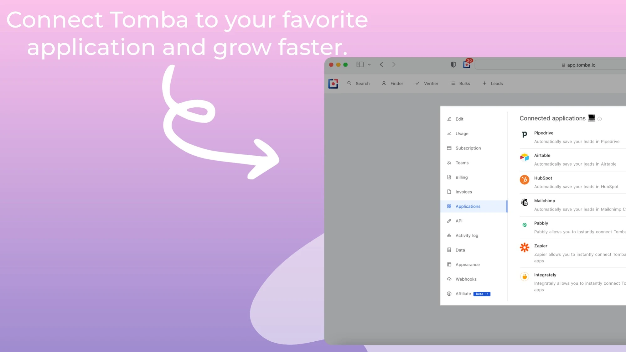Viewport: 626px width, 352px height.
Task: Click the Billing menu item
Action: (x=461, y=177)
